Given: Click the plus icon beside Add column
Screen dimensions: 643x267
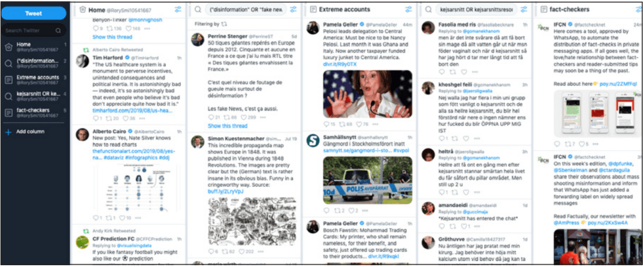Looking at the screenshot, I should [x=8, y=131].
